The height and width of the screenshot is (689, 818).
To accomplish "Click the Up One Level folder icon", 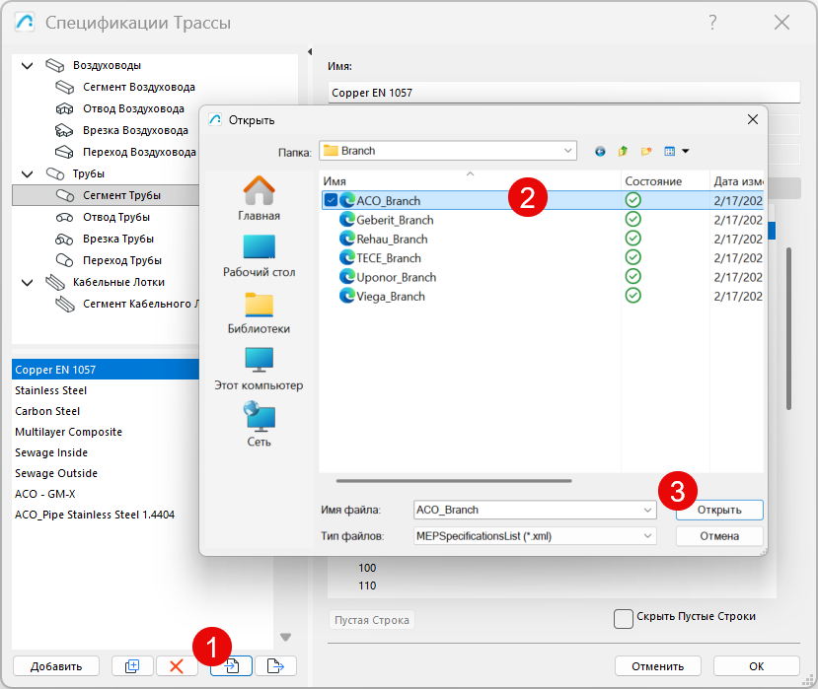I will click(x=623, y=151).
